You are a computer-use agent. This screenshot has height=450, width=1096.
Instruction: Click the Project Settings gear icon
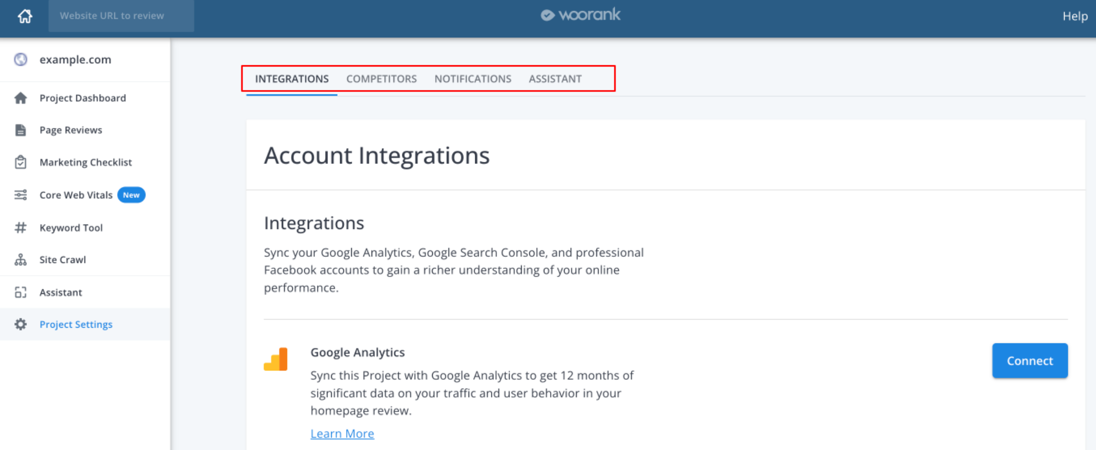21,324
